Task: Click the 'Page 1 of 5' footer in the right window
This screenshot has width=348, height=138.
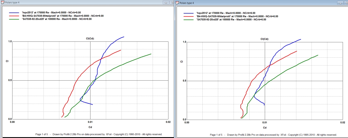Action: tap(216, 135)
